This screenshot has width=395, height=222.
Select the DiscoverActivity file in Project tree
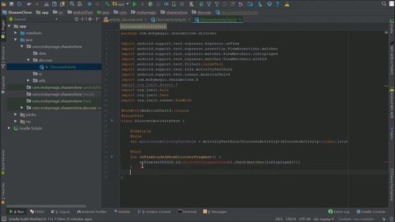click(54, 67)
